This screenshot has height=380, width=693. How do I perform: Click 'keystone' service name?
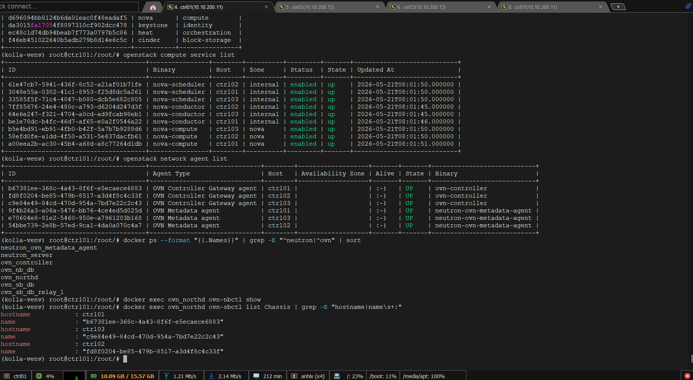153,25
